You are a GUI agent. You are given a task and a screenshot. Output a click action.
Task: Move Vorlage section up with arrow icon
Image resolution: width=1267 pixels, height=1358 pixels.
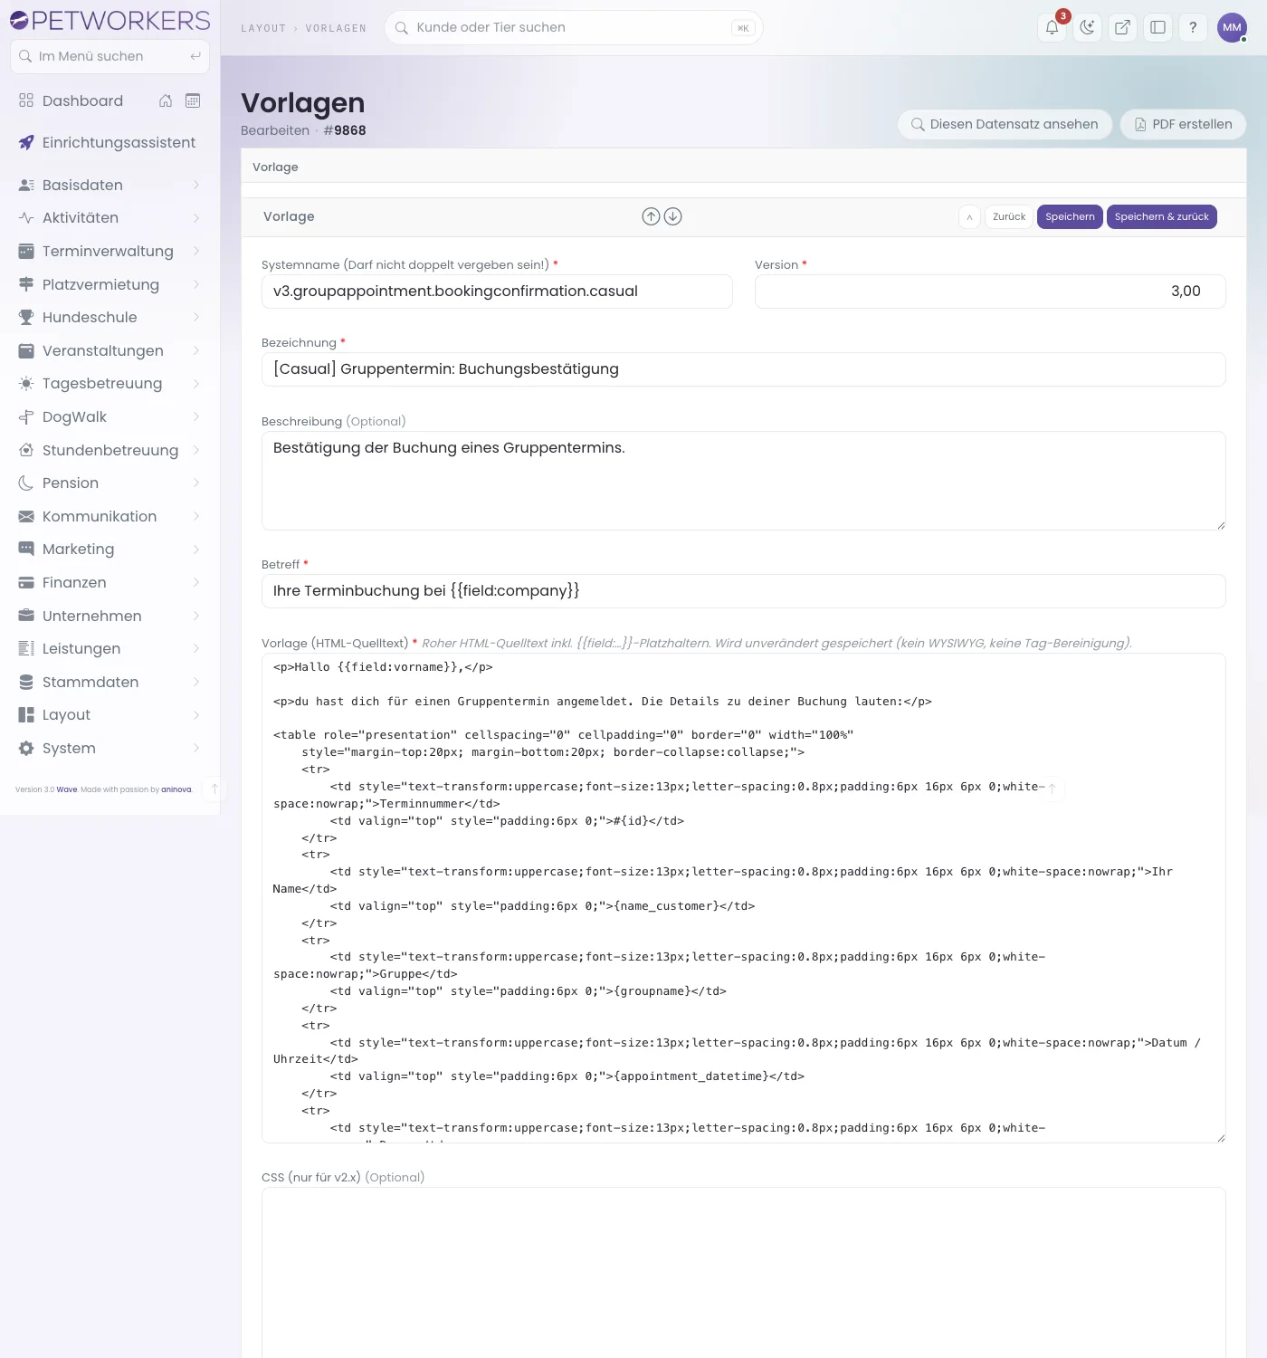point(651,216)
